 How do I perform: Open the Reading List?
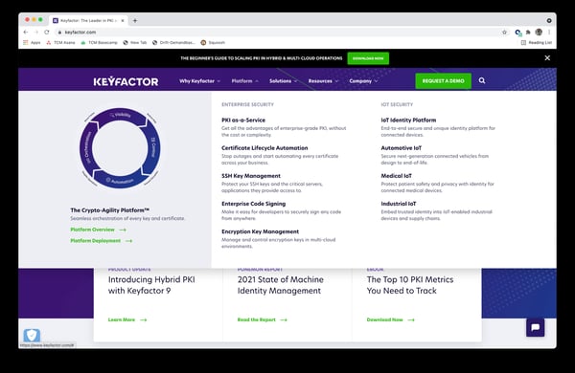click(537, 42)
